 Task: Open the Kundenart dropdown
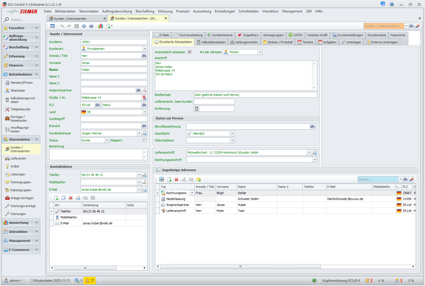tap(145, 49)
